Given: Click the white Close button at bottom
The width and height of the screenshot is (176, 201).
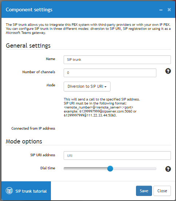Looking at the screenshot, I should pos(162,191).
